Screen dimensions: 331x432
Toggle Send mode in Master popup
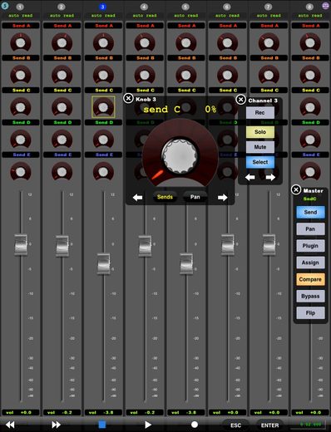tap(310, 212)
